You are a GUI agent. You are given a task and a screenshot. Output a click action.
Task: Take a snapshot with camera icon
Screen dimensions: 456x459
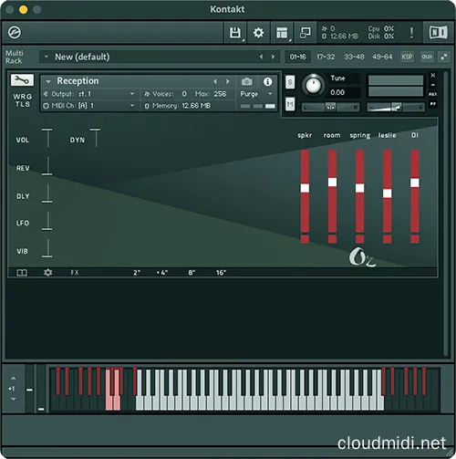coord(246,81)
